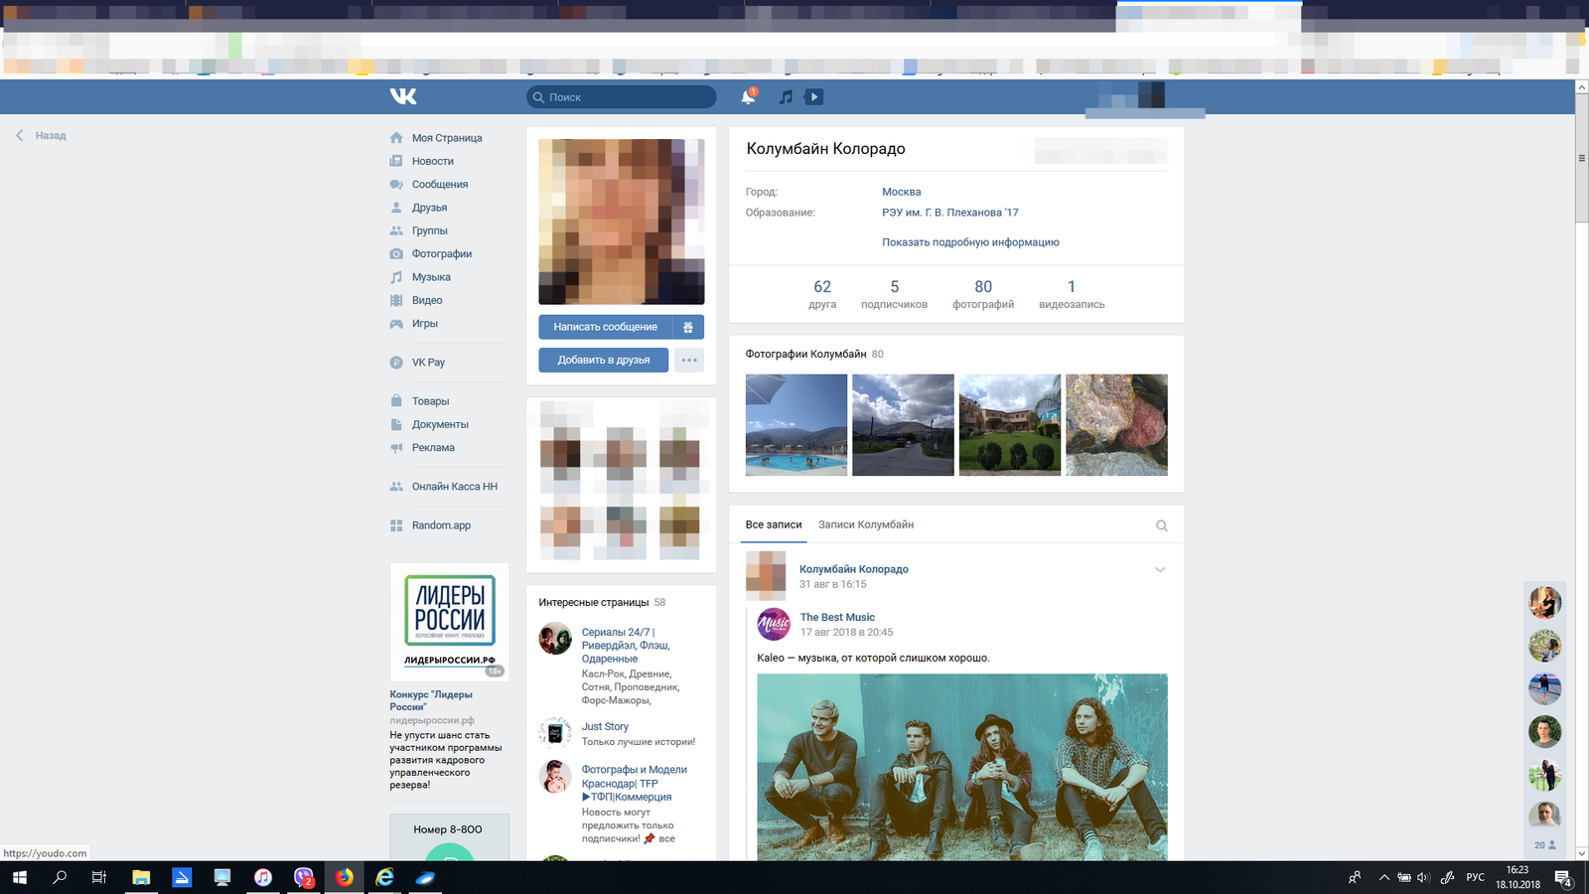This screenshot has width=1589, height=894.
Task: Open the three-dots more actions menu
Action: (689, 360)
